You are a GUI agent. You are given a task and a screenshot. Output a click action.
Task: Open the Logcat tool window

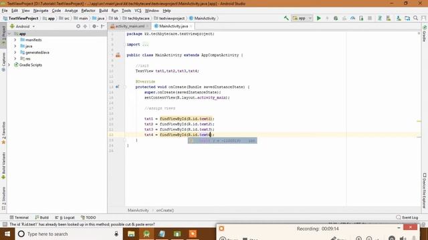[x=65, y=217]
